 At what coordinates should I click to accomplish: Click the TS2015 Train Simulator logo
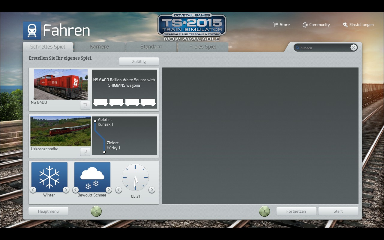pos(192,27)
